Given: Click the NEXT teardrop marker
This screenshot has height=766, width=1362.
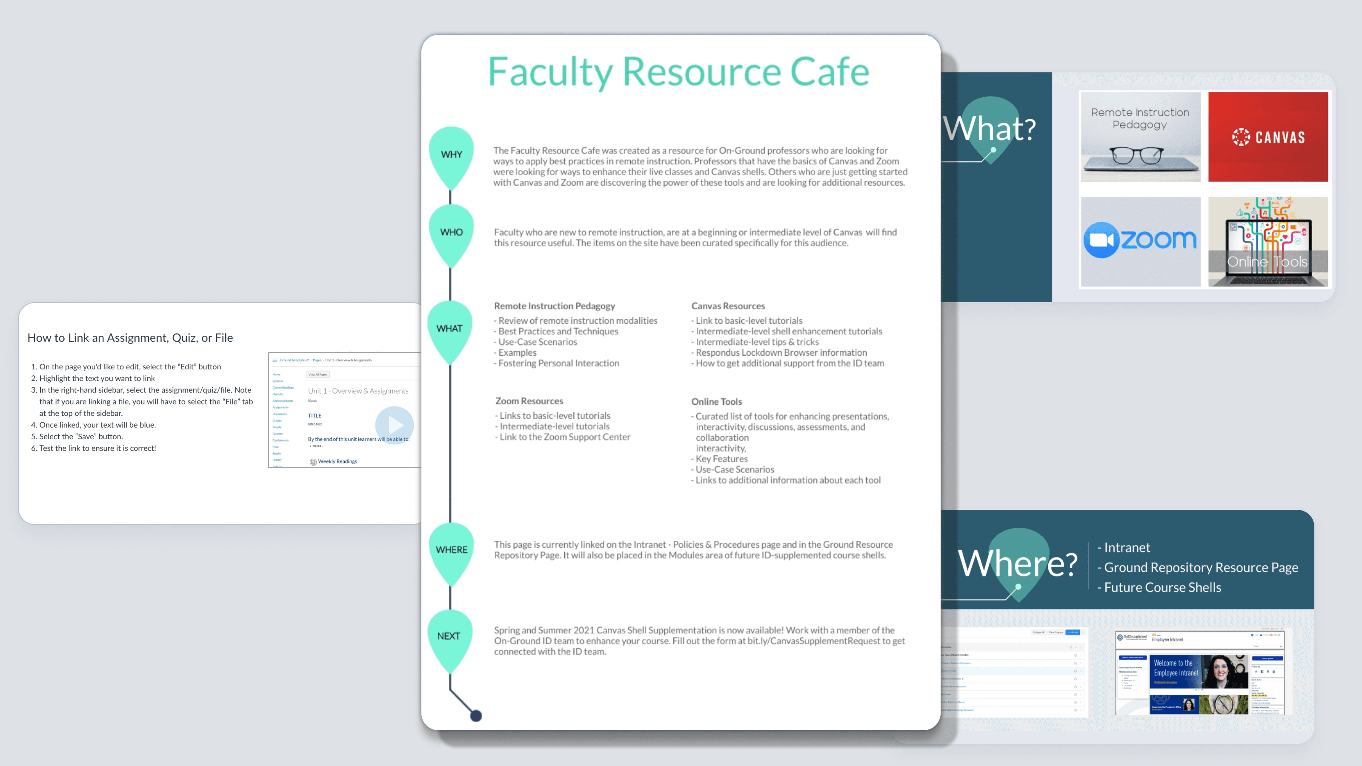Looking at the screenshot, I should (449, 637).
